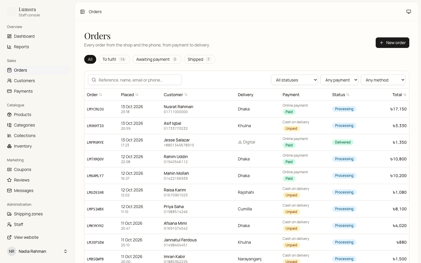Click customer name Asif Iqbal
This screenshot has width=421, height=263.
coord(172,123)
